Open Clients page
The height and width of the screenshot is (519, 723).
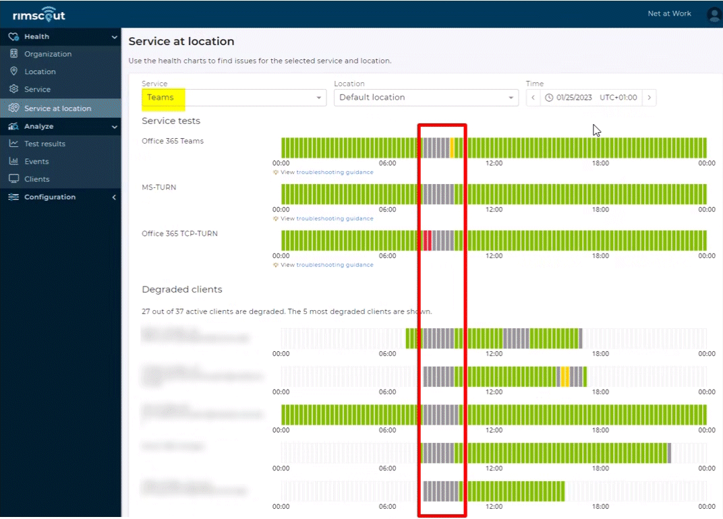coord(61,179)
